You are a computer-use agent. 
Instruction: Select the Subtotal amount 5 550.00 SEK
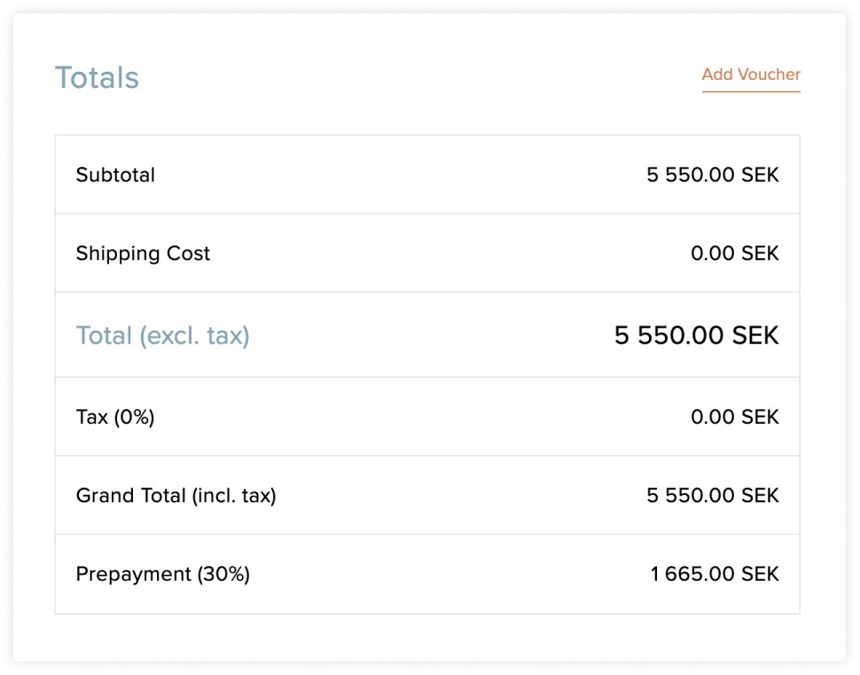[713, 175]
